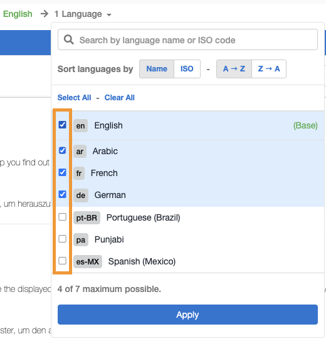Screen dimensions: 326x339
Task: Click the Select All link
Action: click(74, 98)
